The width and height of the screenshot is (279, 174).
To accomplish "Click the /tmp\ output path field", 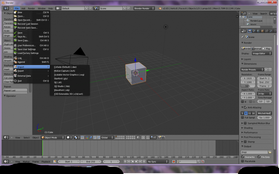I will pyautogui.click(x=254, y=152).
